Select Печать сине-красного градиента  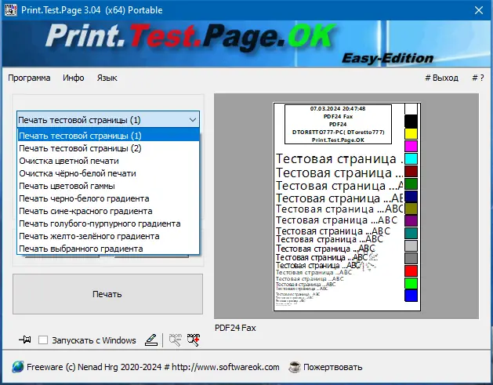[x=108, y=211]
